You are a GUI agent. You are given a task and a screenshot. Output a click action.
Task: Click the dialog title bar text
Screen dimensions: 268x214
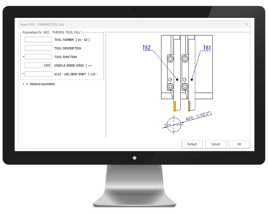tap(42, 24)
